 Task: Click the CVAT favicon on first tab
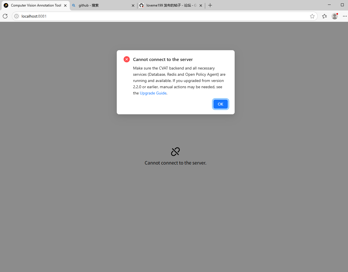click(6, 5)
